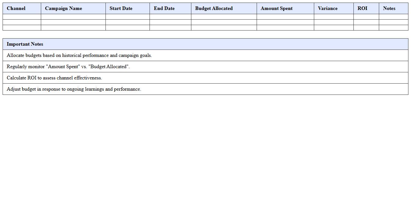The image size is (411, 209).
Task: Select the ROI column header
Action: point(362,8)
